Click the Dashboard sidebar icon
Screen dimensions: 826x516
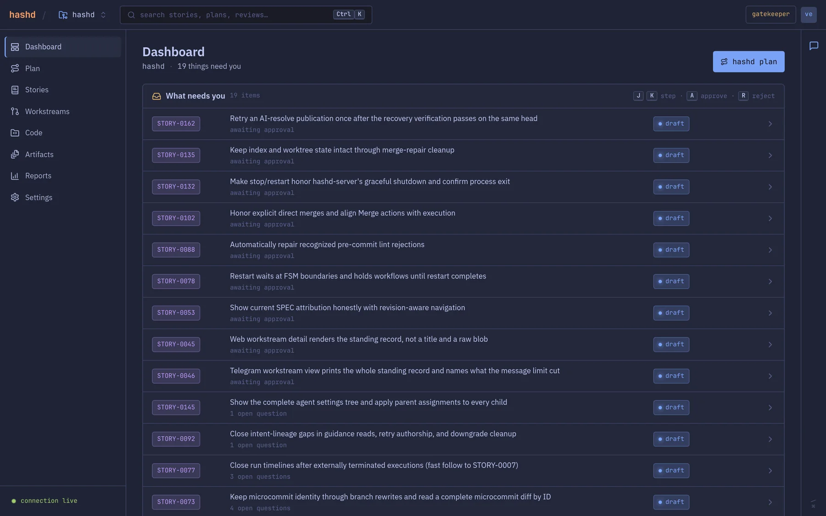click(15, 47)
